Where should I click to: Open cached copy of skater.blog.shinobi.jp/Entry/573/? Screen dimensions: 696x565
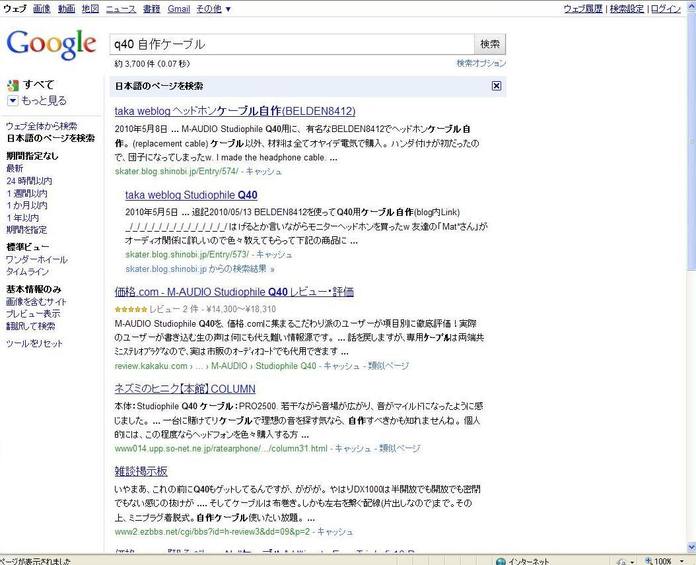coord(274,254)
